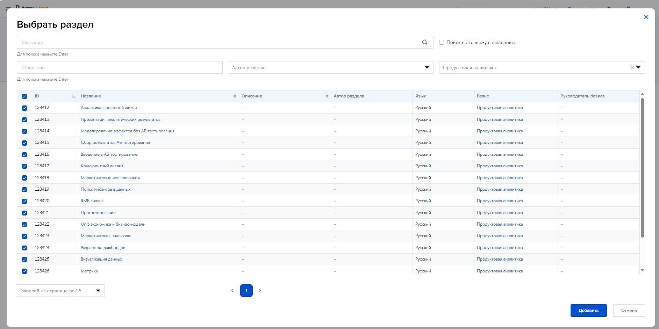Uncheck row 128417 Конкурентный анализ
The height and width of the screenshot is (329, 659).
[24, 166]
